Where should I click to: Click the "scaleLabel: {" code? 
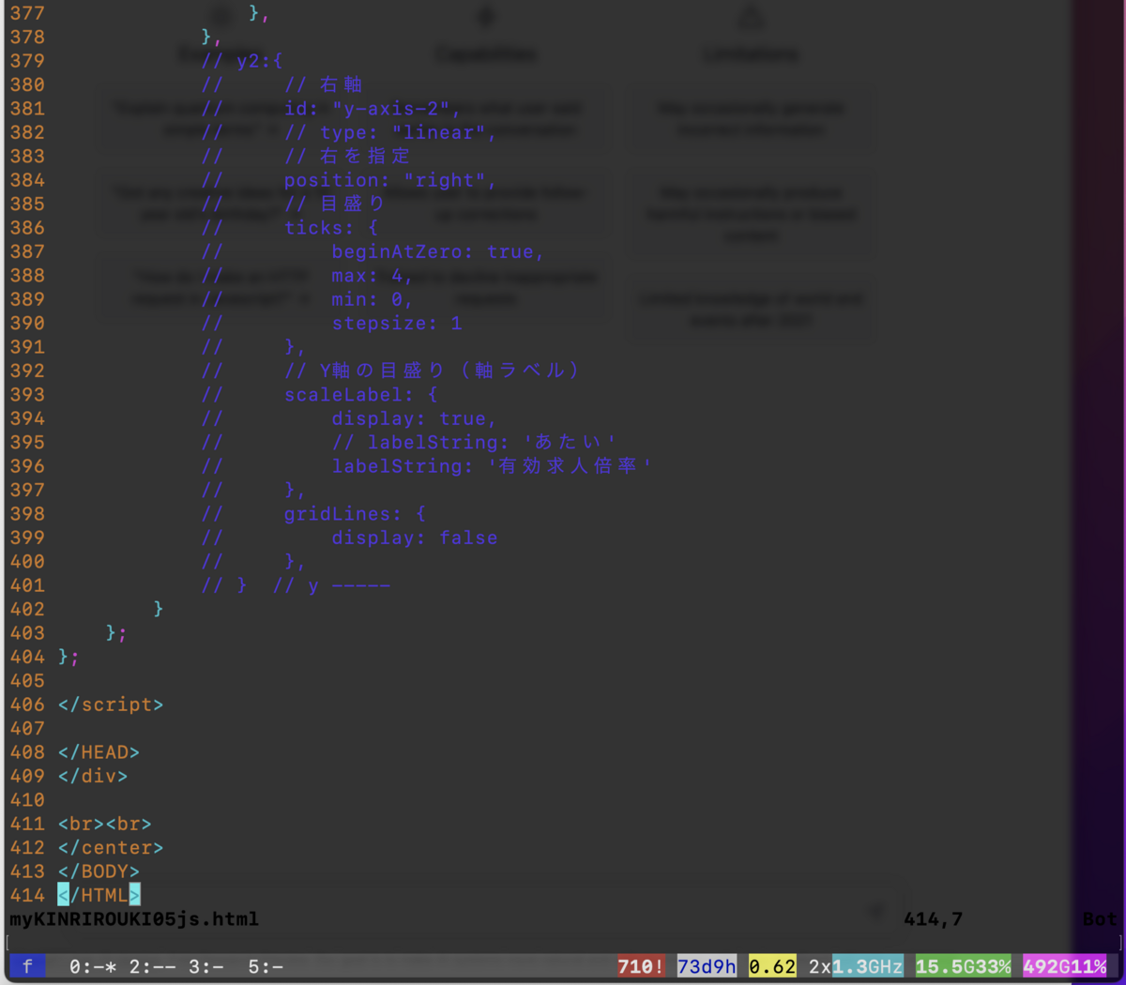coord(361,395)
